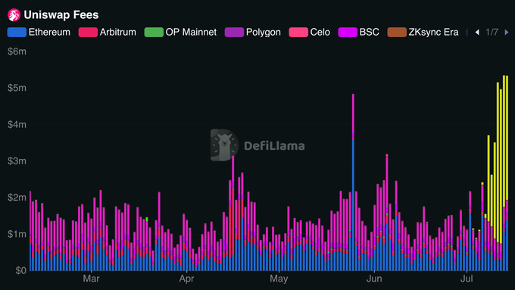
Task: Click the Uniswap unicorn logo icon
Action: coord(14,15)
